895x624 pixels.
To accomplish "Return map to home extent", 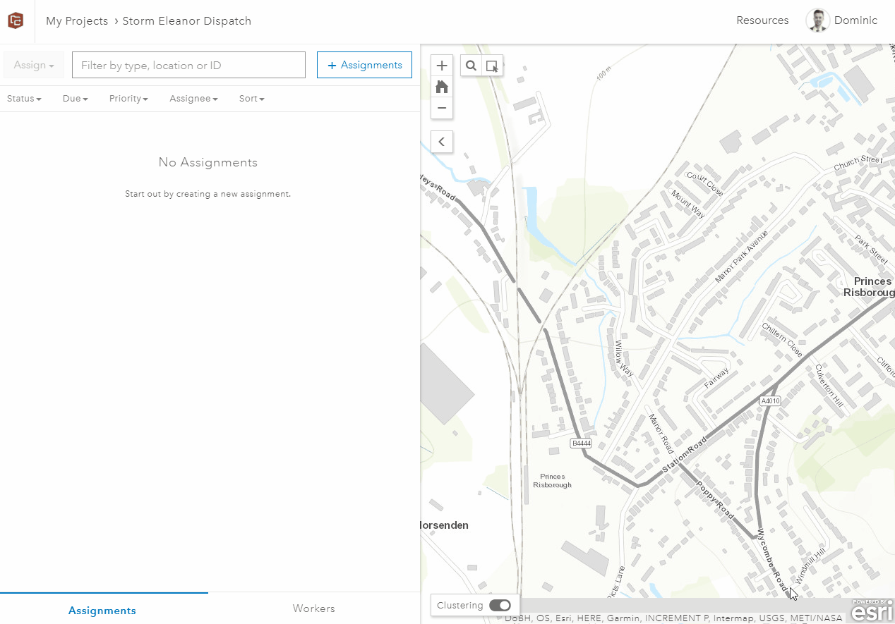I will point(442,87).
